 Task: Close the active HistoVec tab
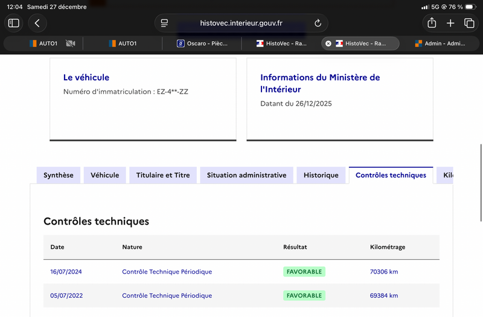click(328, 43)
